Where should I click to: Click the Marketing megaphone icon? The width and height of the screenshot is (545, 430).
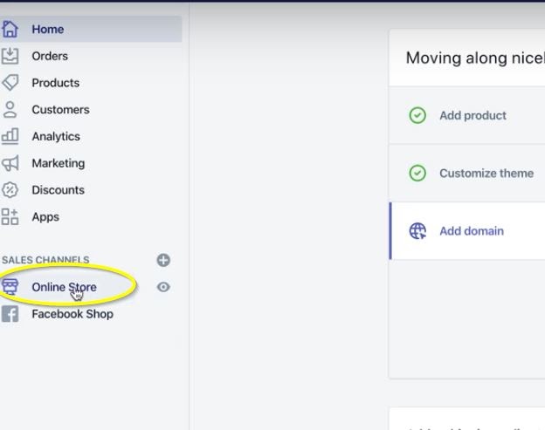[x=10, y=163]
